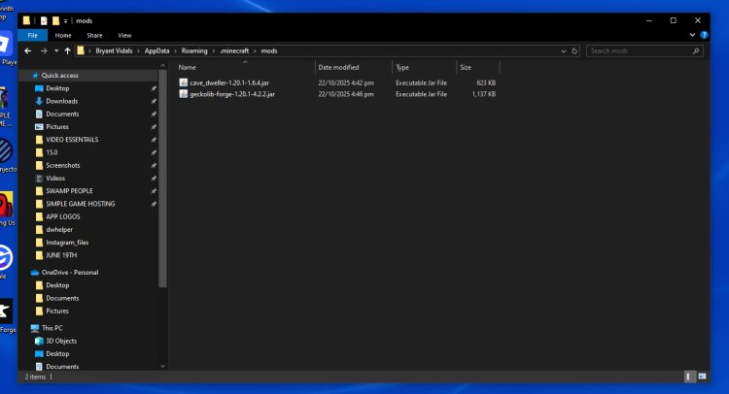Click the cave_dweller jar file icon
The image size is (729, 394).
[x=183, y=83]
